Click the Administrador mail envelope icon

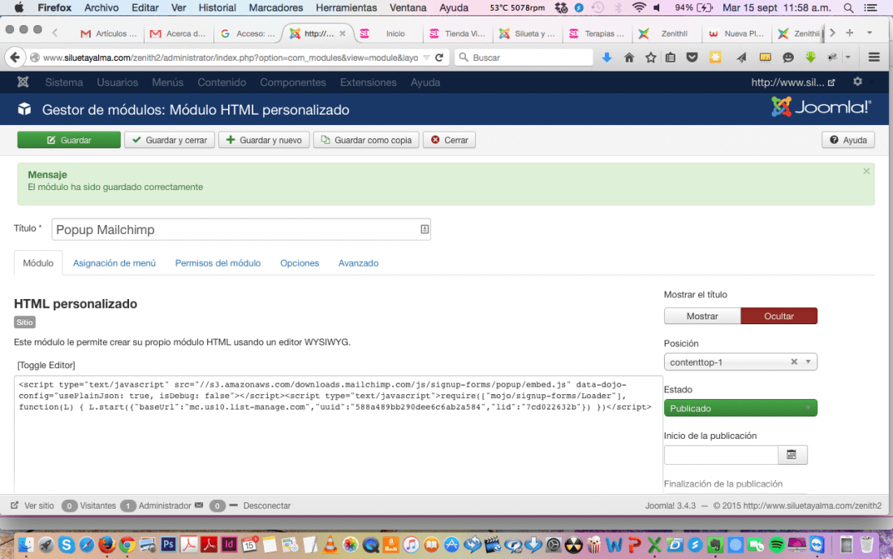199,505
